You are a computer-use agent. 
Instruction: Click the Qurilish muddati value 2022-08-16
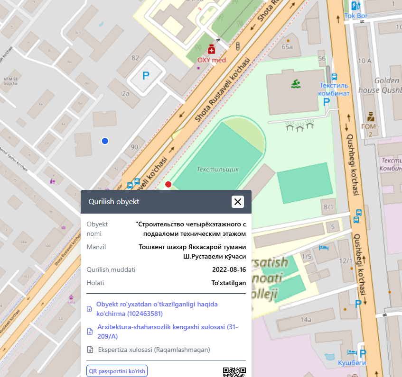pos(229,269)
